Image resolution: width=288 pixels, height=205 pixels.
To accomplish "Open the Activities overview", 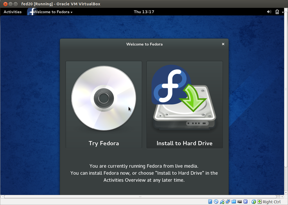I will [12, 12].
